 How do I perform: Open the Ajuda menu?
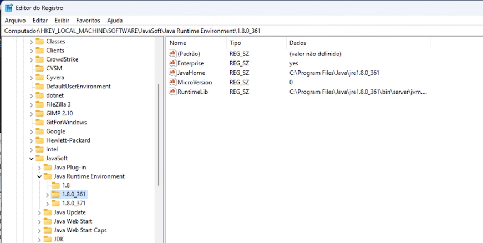(115, 21)
